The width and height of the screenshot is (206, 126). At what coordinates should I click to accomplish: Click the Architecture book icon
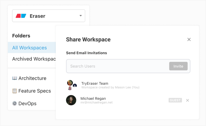(x=15, y=78)
